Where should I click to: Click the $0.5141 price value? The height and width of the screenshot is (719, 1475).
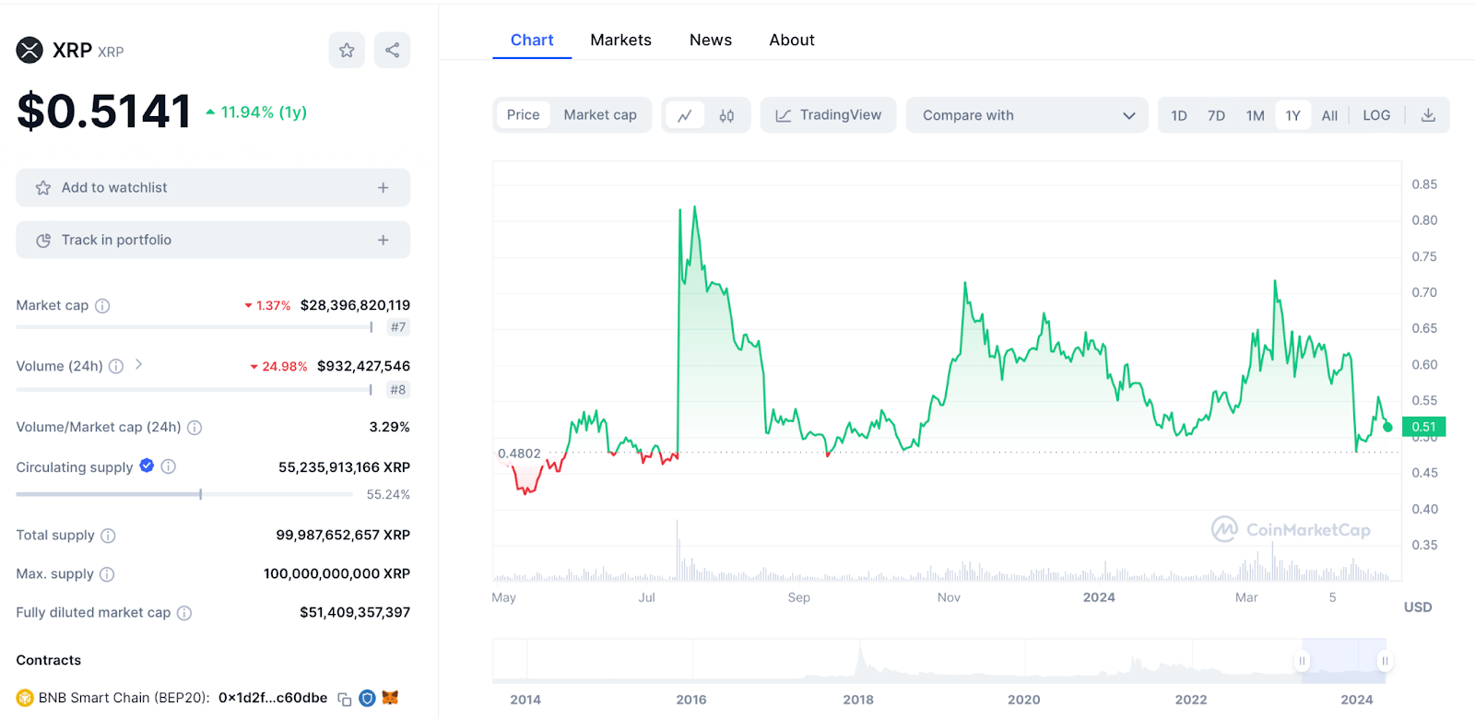click(104, 112)
